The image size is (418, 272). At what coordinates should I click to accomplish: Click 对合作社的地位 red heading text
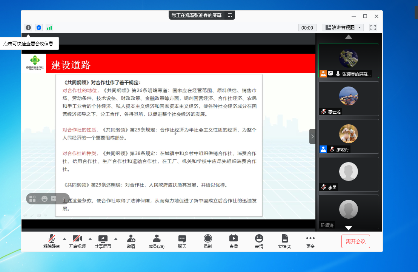click(80, 91)
